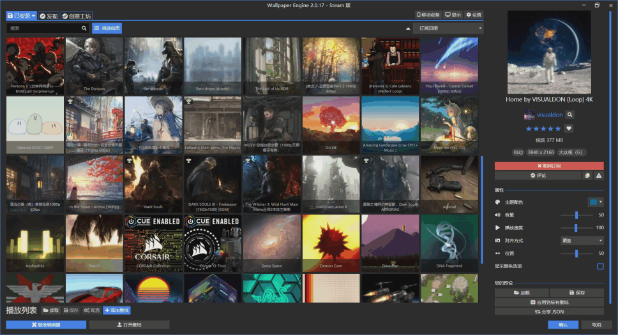The image size is (618, 335).
Task: Switch to the 创意工坊 (Workshop) tab
Action: (x=77, y=16)
